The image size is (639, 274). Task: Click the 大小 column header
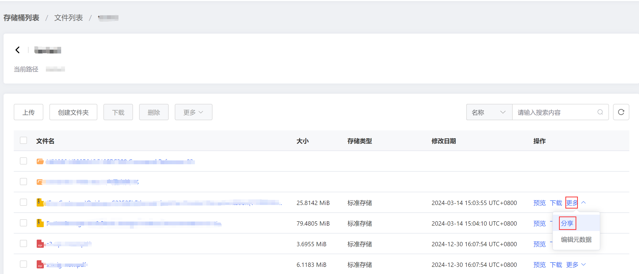click(x=302, y=141)
